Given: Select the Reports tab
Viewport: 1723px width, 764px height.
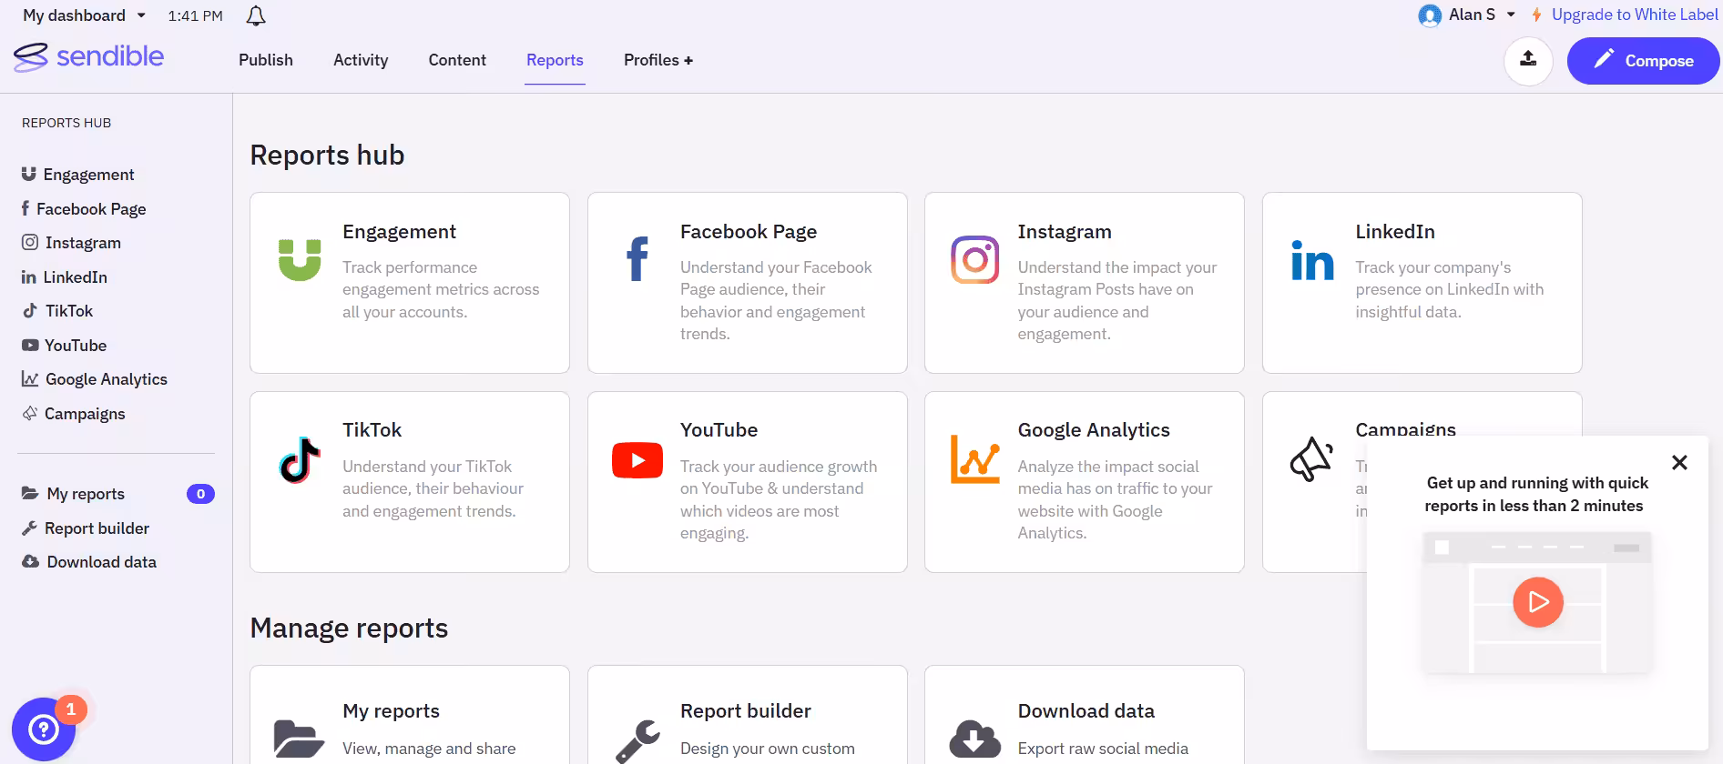Looking at the screenshot, I should [x=555, y=60].
